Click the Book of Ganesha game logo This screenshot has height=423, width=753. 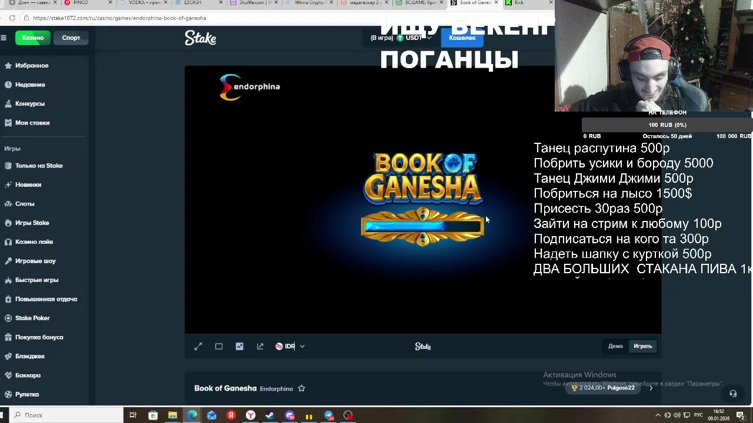[x=422, y=177]
